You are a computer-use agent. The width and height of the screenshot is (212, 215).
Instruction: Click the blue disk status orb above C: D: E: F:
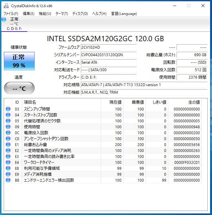tap(4, 19)
